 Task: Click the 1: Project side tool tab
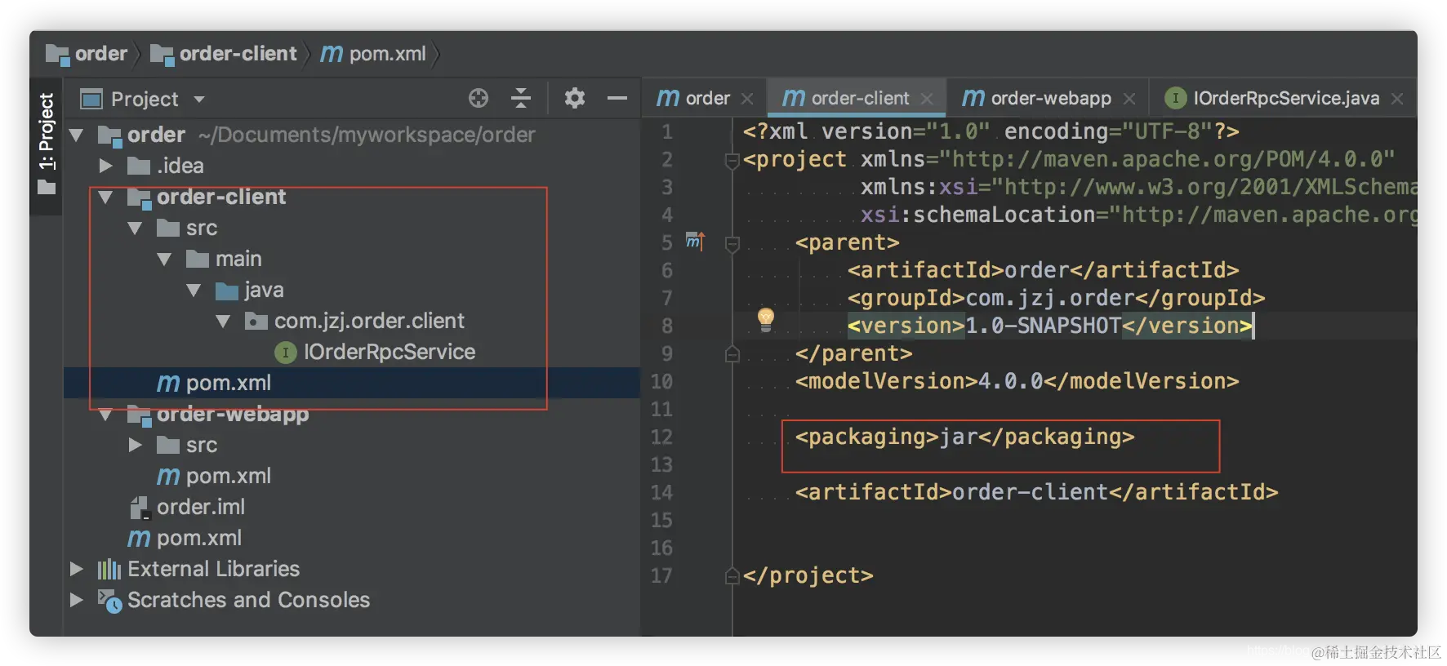pyautogui.click(x=47, y=145)
